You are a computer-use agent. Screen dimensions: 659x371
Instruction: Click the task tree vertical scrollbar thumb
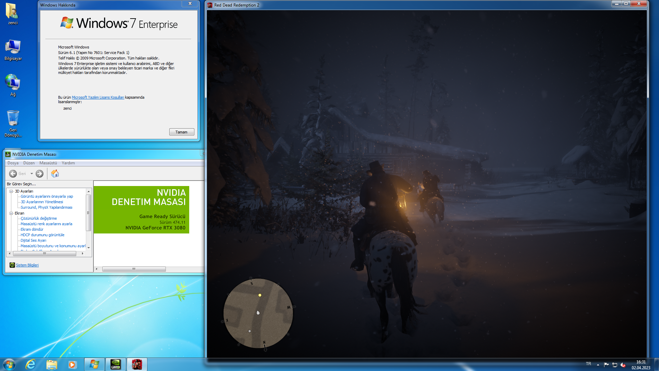click(88, 213)
